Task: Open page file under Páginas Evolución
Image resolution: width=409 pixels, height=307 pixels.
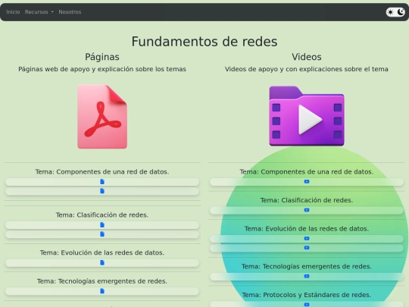Action: 102,262
